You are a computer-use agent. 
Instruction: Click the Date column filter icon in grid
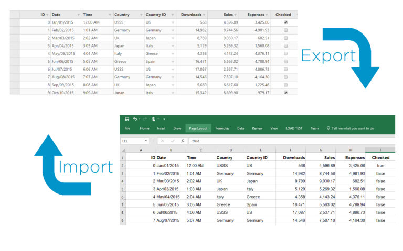pyautogui.click(x=79, y=15)
